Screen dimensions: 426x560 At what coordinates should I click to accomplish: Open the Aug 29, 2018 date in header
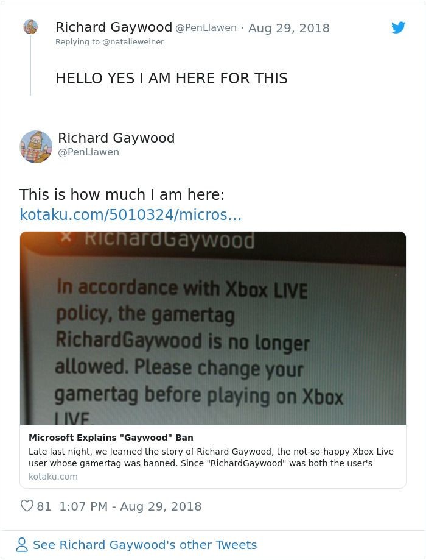click(x=288, y=28)
